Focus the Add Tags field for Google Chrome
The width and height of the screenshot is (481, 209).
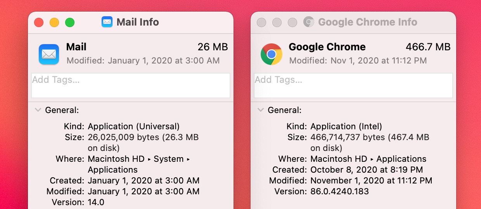click(x=353, y=86)
